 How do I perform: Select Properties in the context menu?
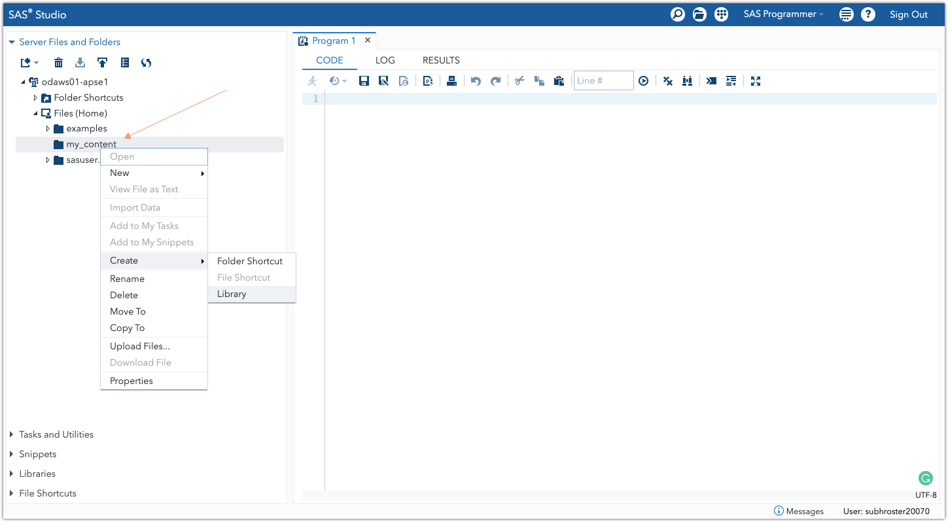(154, 381)
